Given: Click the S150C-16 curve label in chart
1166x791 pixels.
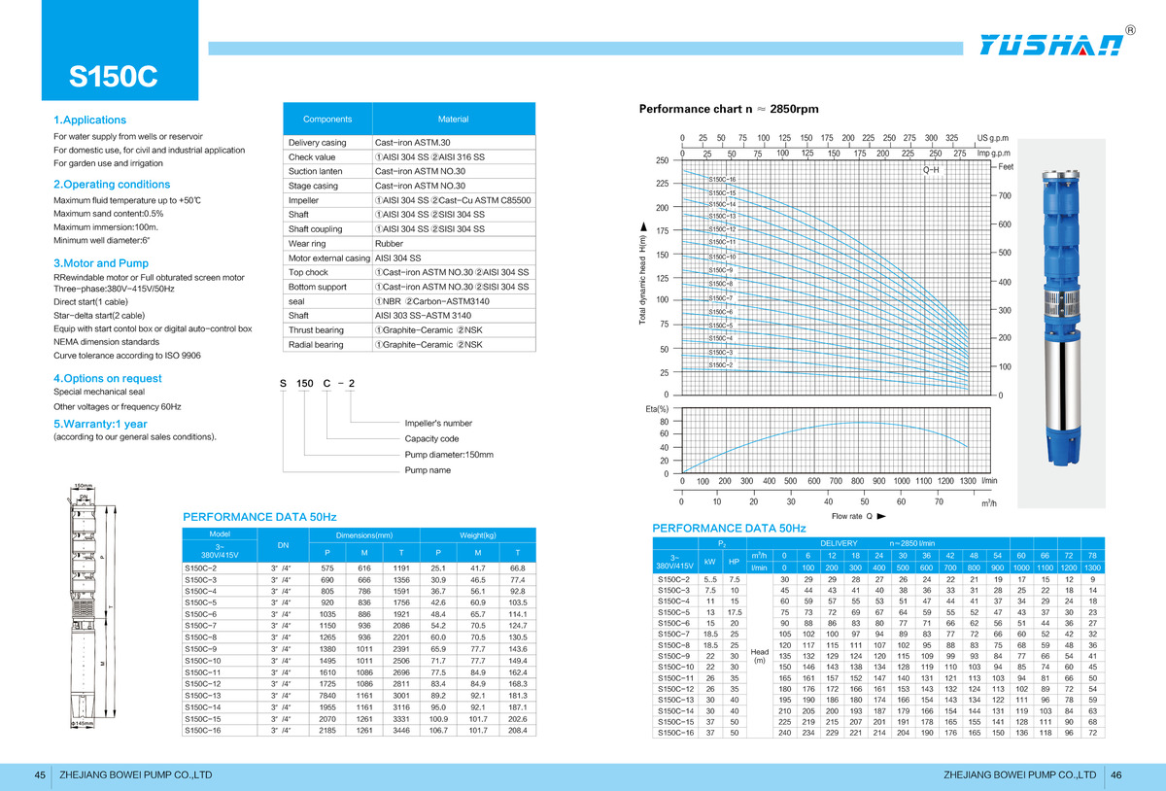Looking at the screenshot, I should coord(722,180).
